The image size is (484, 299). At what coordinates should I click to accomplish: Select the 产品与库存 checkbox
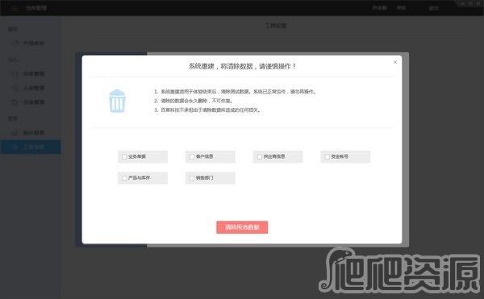(x=124, y=178)
